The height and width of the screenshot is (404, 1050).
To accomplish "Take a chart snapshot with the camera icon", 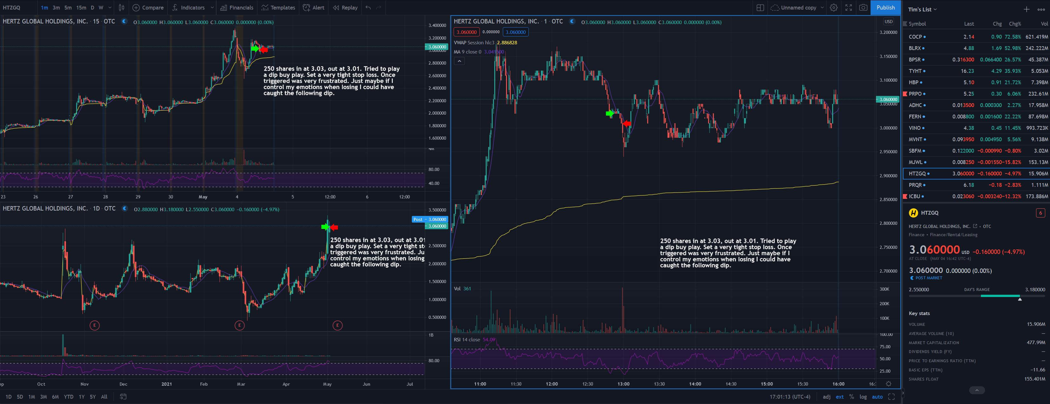I will (863, 7).
